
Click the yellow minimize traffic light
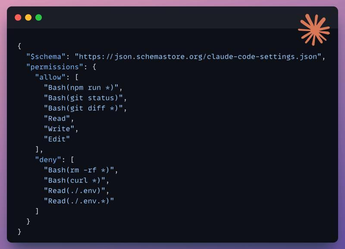point(28,18)
